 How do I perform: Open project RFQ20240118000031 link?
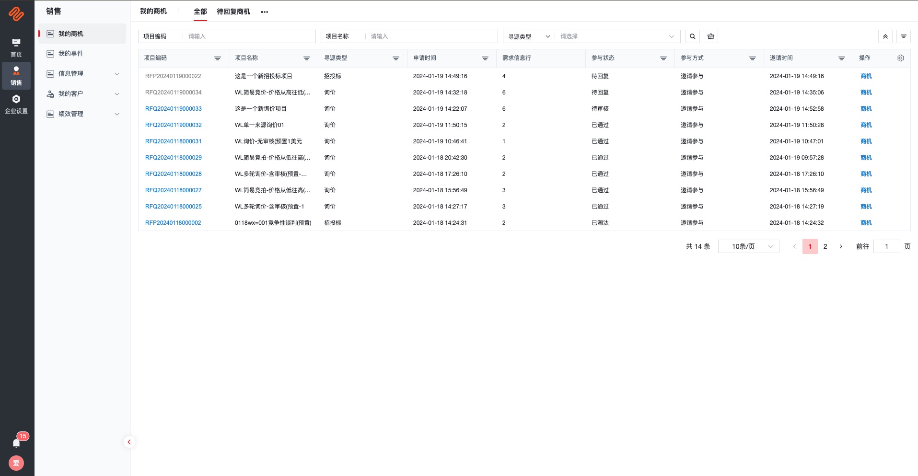pyautogui.click(x=174, y=141)
